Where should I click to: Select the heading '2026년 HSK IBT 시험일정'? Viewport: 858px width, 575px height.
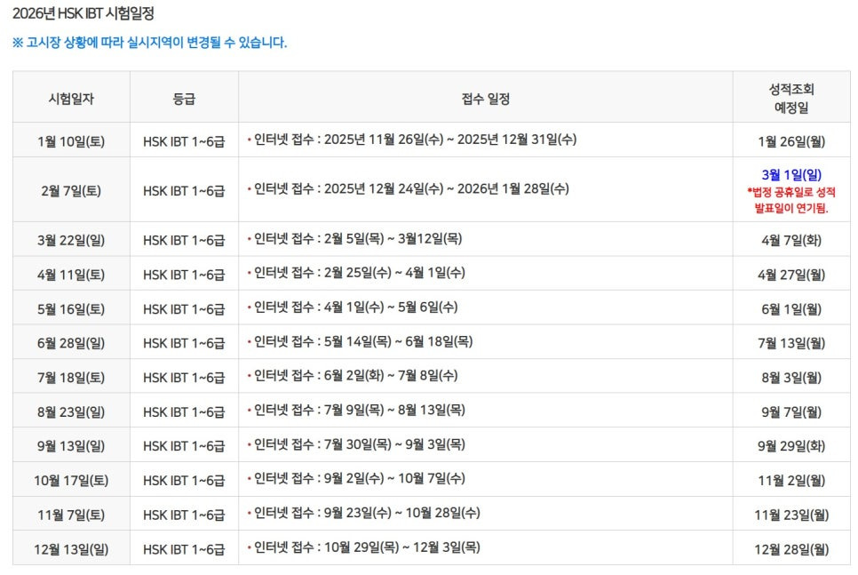pyautogui.click(x=83, y=13)
